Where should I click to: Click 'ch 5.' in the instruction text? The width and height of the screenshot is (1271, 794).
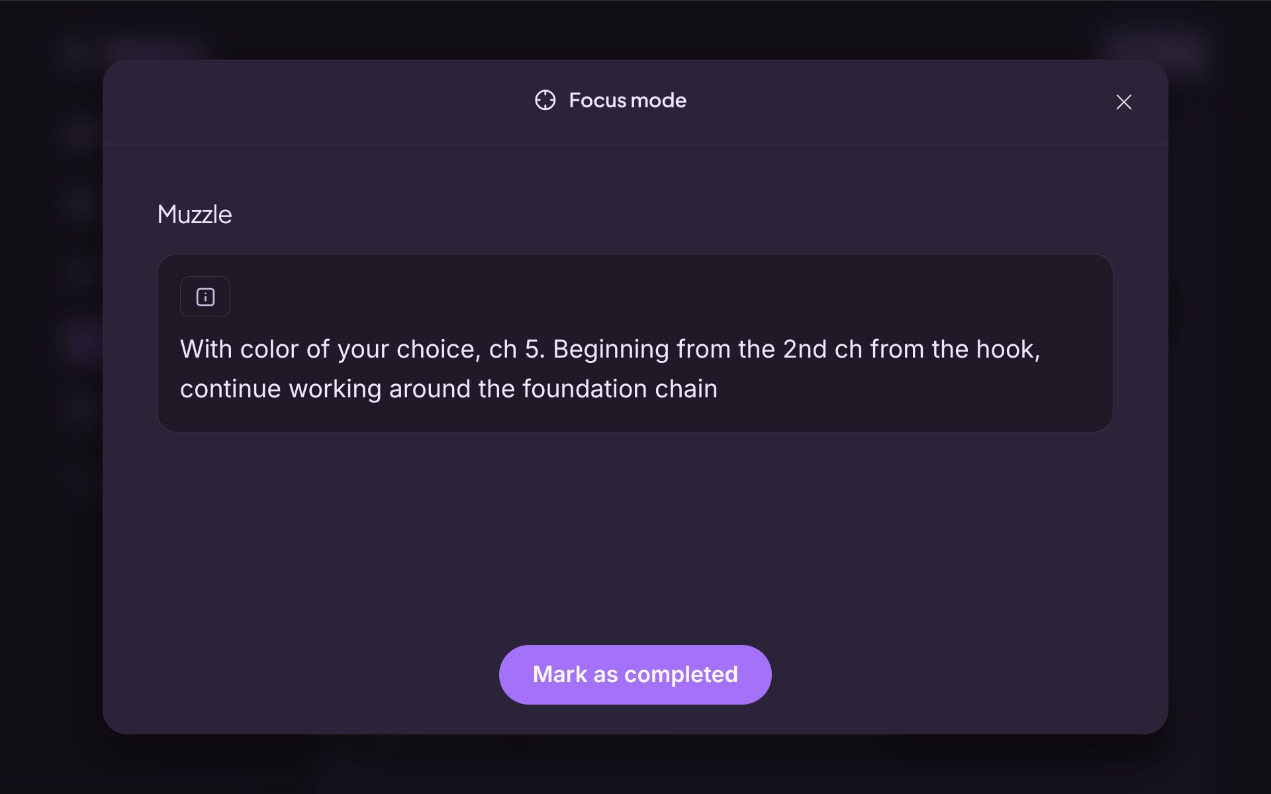coord(516,349)
